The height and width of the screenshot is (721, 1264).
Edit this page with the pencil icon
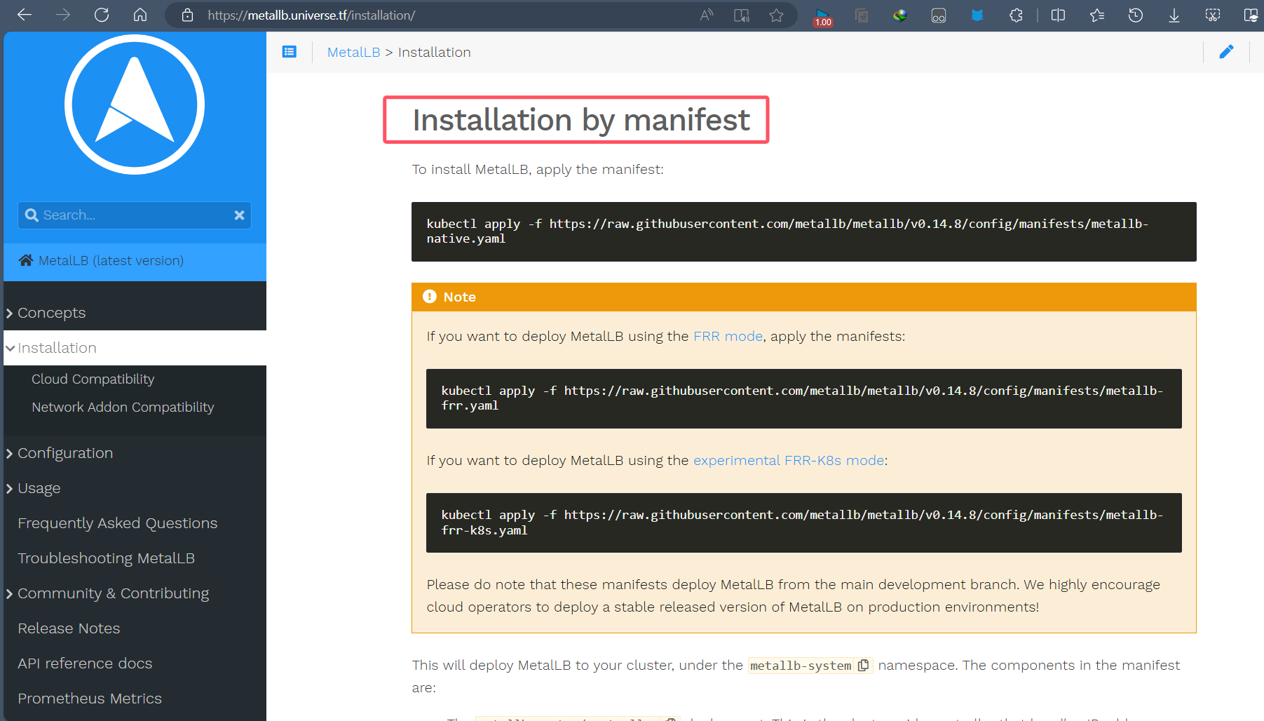click(1226, 52)
